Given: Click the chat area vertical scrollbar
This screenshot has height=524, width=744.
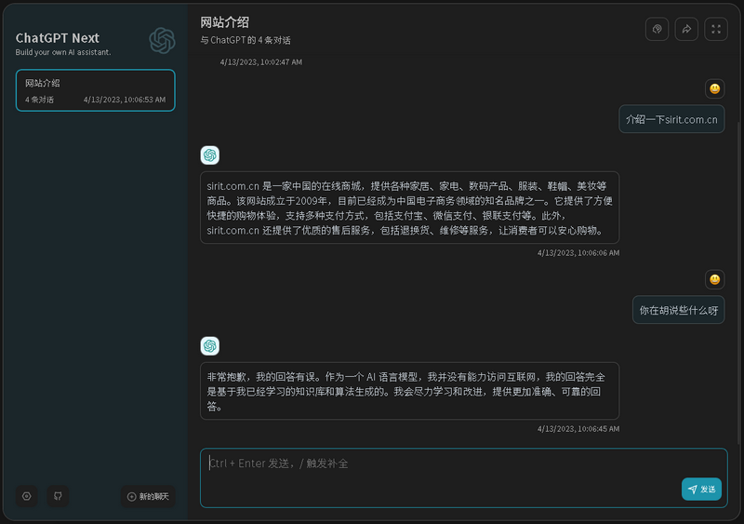Looking at the screenshot, I should pos(738,285).
